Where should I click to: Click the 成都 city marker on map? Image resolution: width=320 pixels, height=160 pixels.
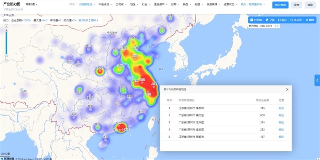(79, 89)
